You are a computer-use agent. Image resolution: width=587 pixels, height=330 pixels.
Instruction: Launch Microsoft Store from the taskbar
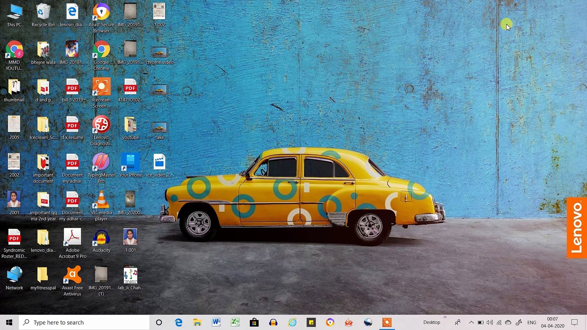pyautogui.click(x=254, y=322)
